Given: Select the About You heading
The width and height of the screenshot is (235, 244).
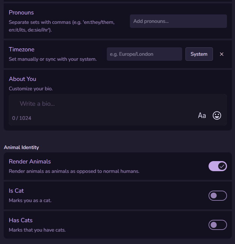Looking at the screenshot, I should click(x=22, y=79).
